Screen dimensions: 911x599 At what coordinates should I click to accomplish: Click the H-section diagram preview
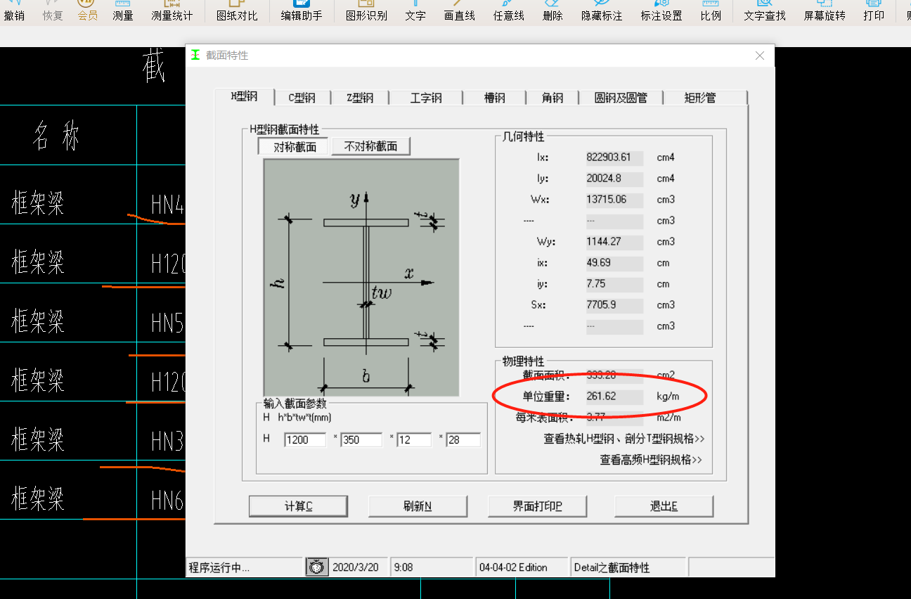[x=361, y=277]
